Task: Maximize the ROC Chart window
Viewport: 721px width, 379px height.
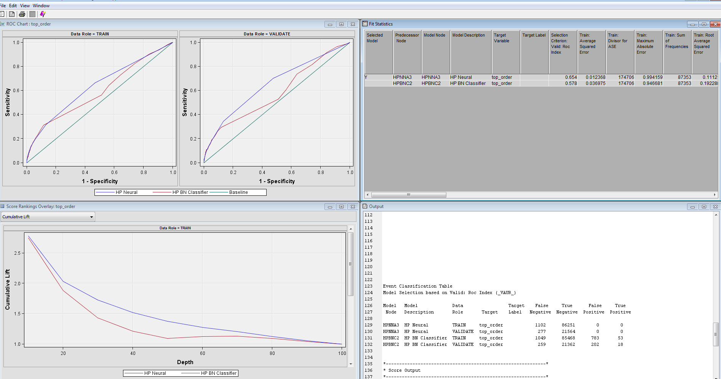Action: pyautogui.click(x=341, y=24)
